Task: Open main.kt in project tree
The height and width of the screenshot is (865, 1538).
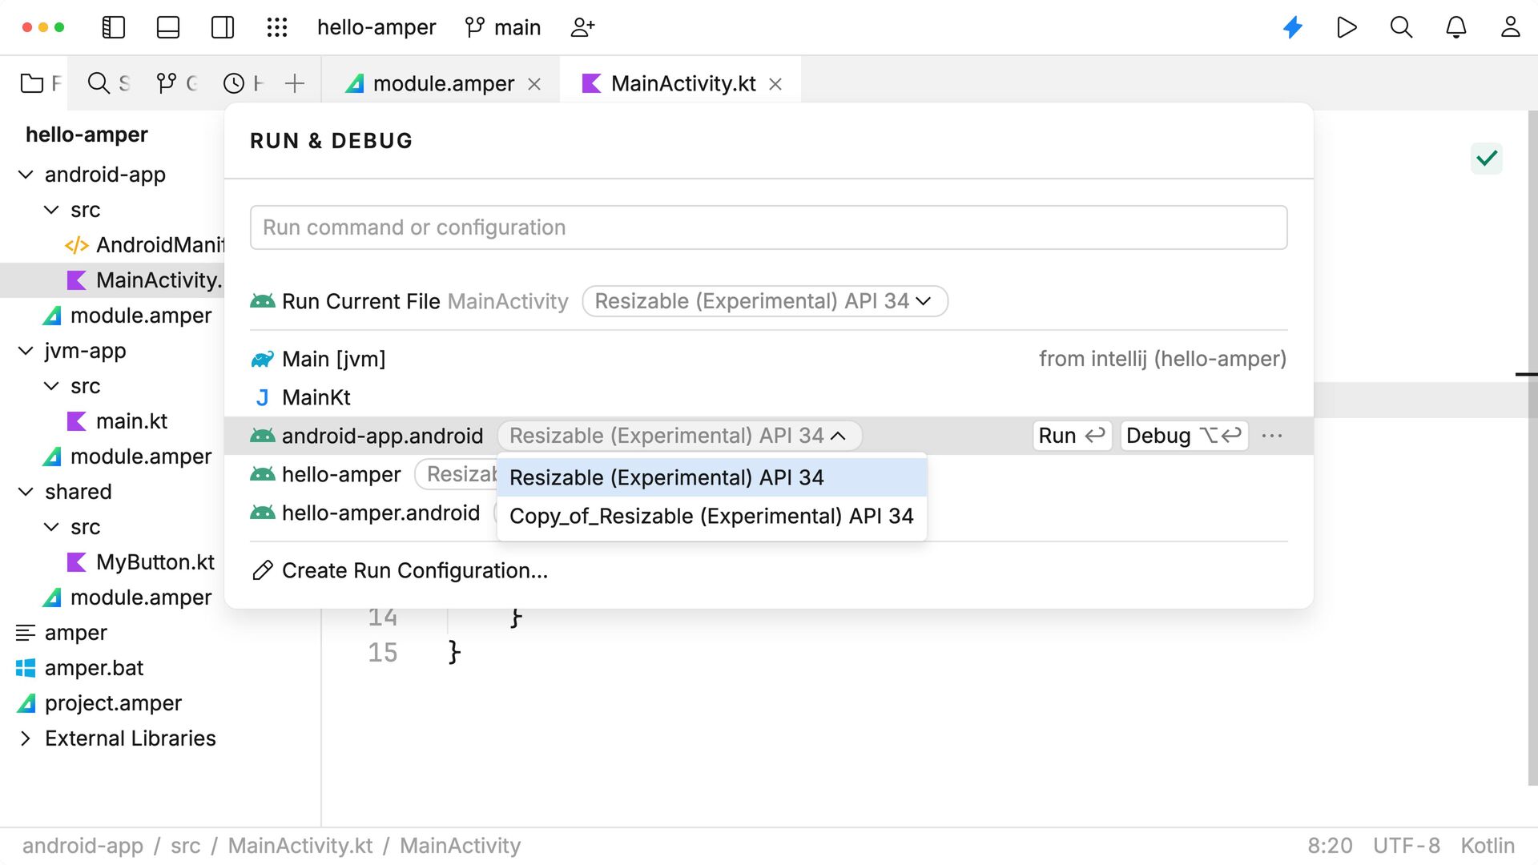Action: click(x=117, y=421)
